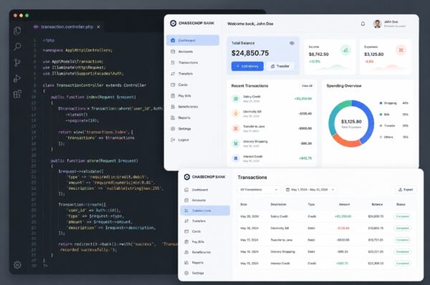Click the blue Shopping legend dot
430x285 pixels.
381,103
